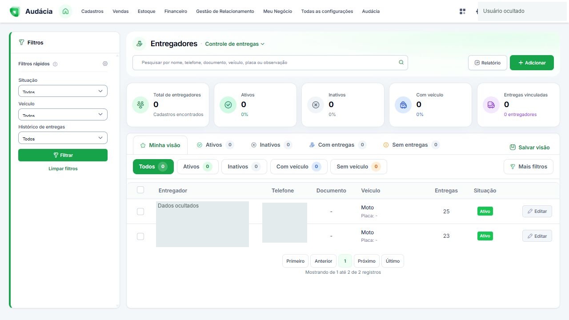
Task: Open Gestão de Relacionamento menu
Action: pyautogui.click(x=225, y=12)
